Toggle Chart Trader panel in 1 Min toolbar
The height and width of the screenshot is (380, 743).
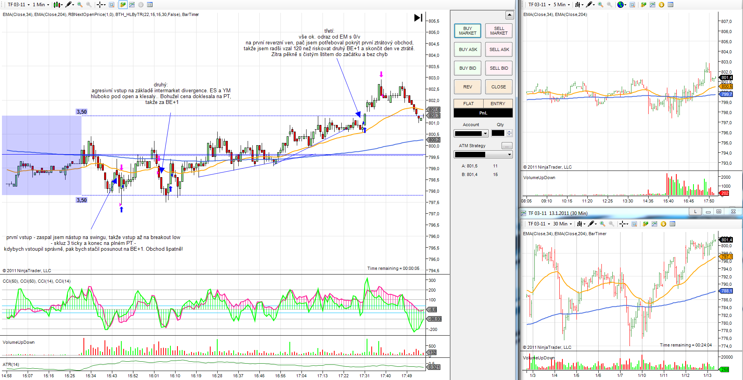pyautogui.click(x=123, y=5)
